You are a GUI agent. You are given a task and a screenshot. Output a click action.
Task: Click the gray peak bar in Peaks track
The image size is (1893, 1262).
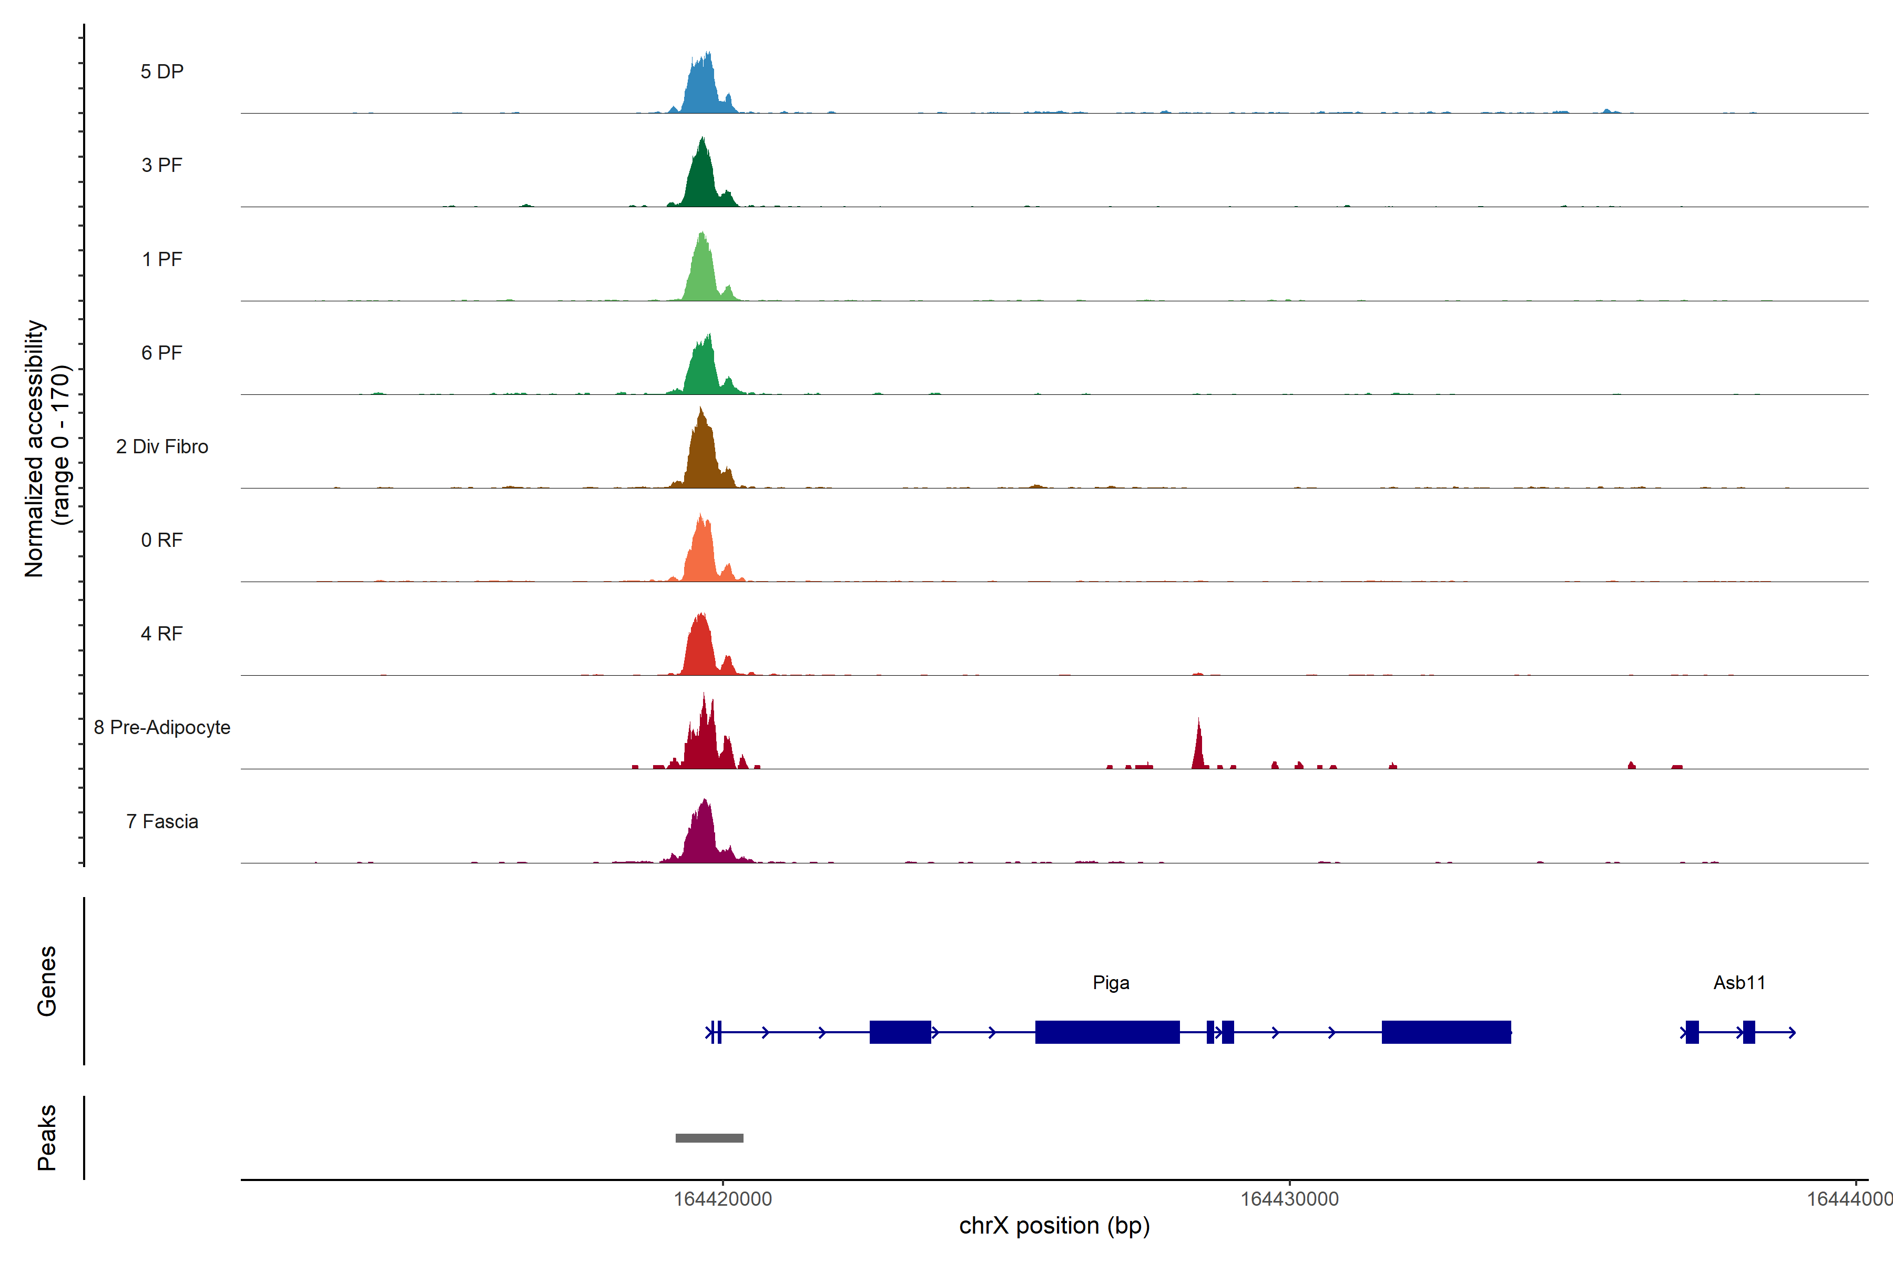pos(709,1138)
